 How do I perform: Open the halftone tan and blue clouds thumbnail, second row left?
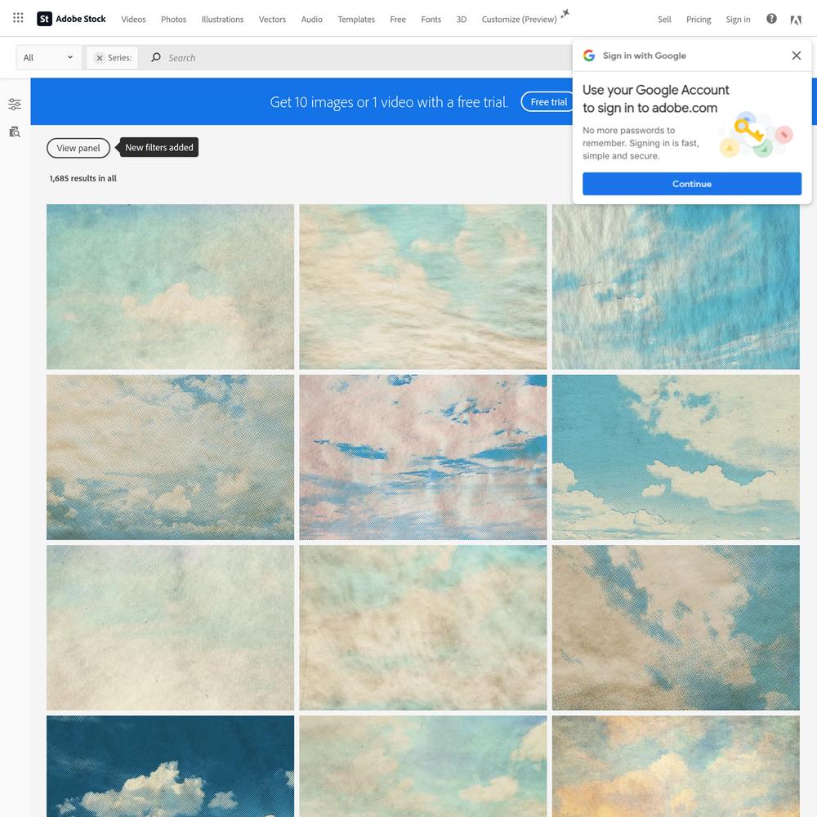171,457
